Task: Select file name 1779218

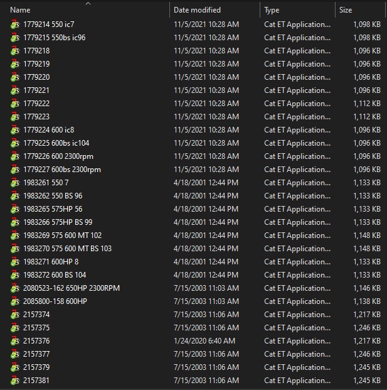Action: pos(36,51)
